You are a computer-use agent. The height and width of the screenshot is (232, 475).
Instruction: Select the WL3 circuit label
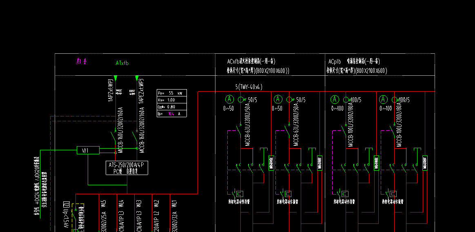click(139, 204)
